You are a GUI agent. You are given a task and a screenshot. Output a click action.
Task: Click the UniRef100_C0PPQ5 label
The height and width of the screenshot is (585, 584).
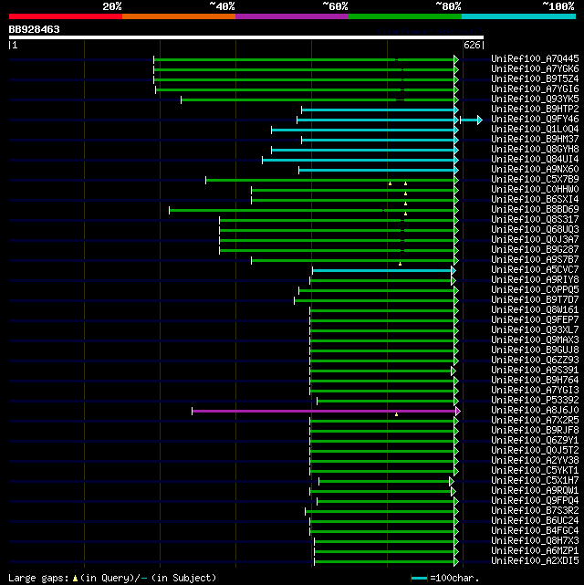pyautogui.click(x=535, y=290)
